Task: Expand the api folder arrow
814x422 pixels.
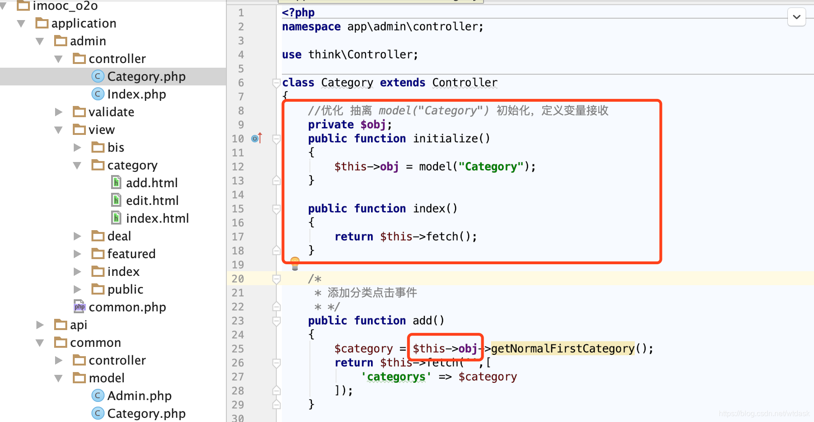Action: pyautogui.click(x=40, y=325)
